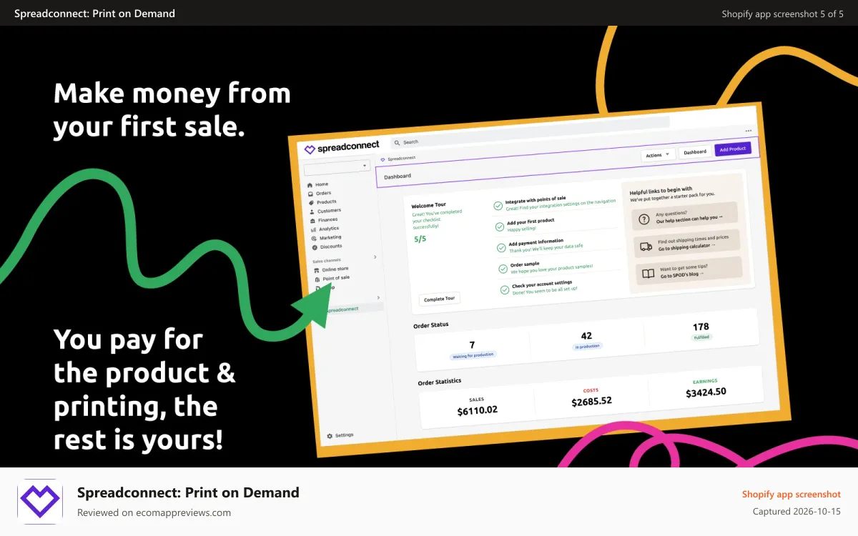Click the open book blog icon
This screenshot has width=858, height=536.
pos(648,273)
